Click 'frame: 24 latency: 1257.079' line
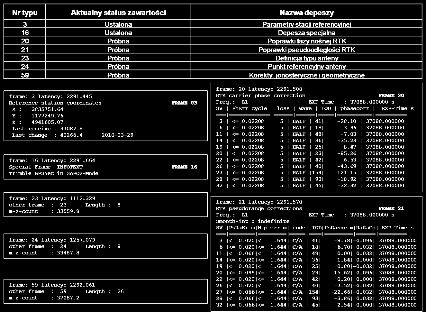The height and width of the screenshot is (312, 426). [x=52, y=240]
